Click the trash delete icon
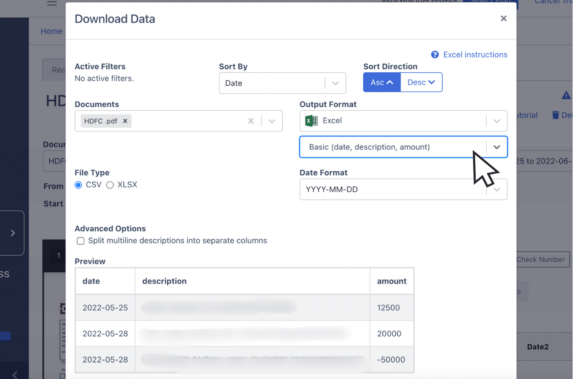573x379 pixels. pyautogui.click(x=555, y=115)
